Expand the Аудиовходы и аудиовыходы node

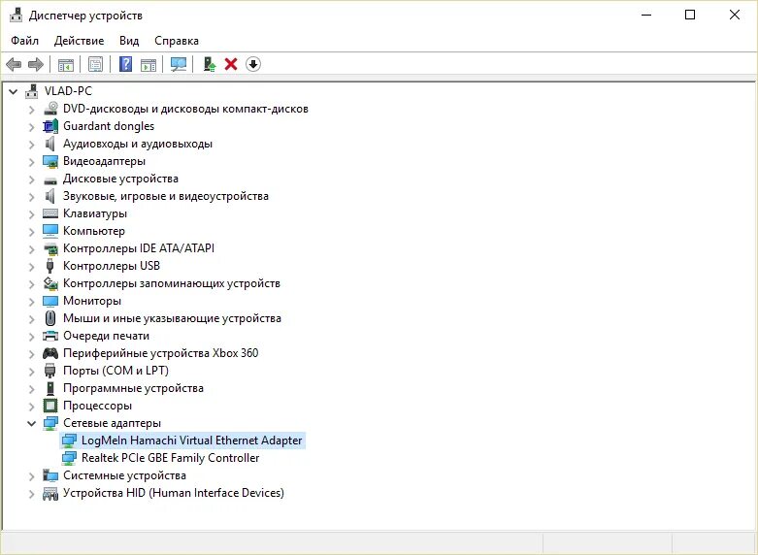click(32, 144)
